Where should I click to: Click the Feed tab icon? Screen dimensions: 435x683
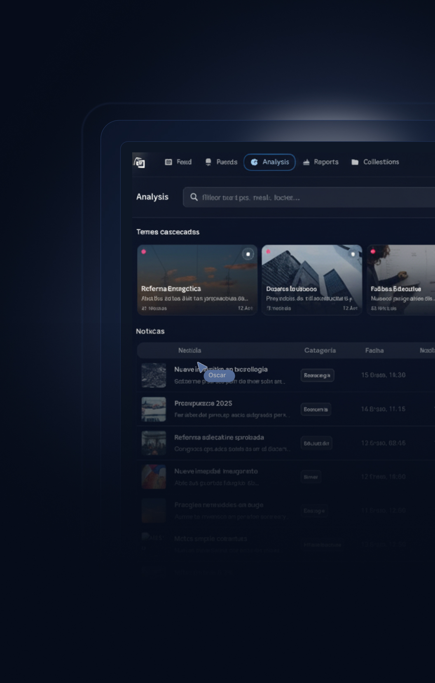point(168,162)
